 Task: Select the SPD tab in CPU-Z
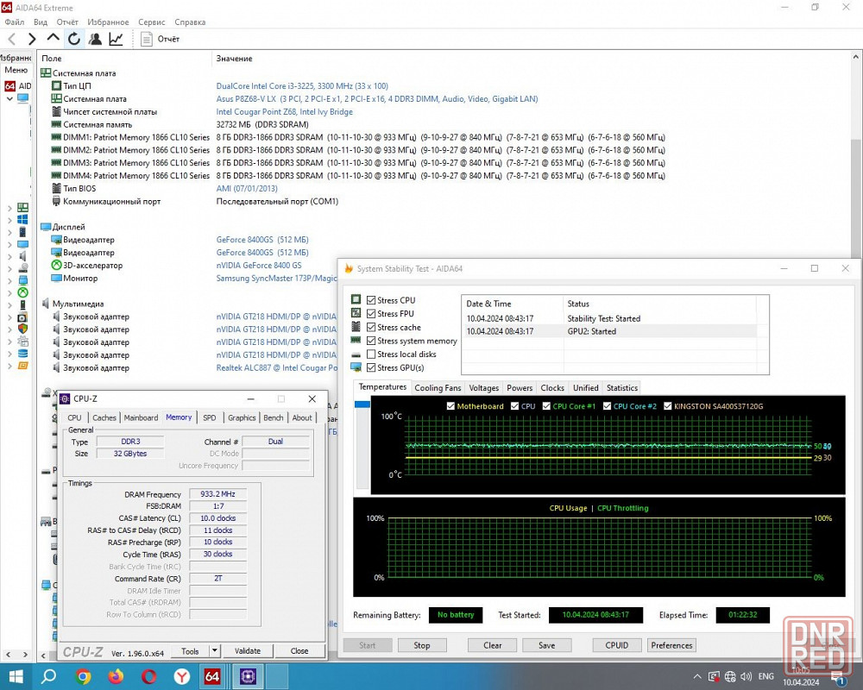tap(210, 417)
